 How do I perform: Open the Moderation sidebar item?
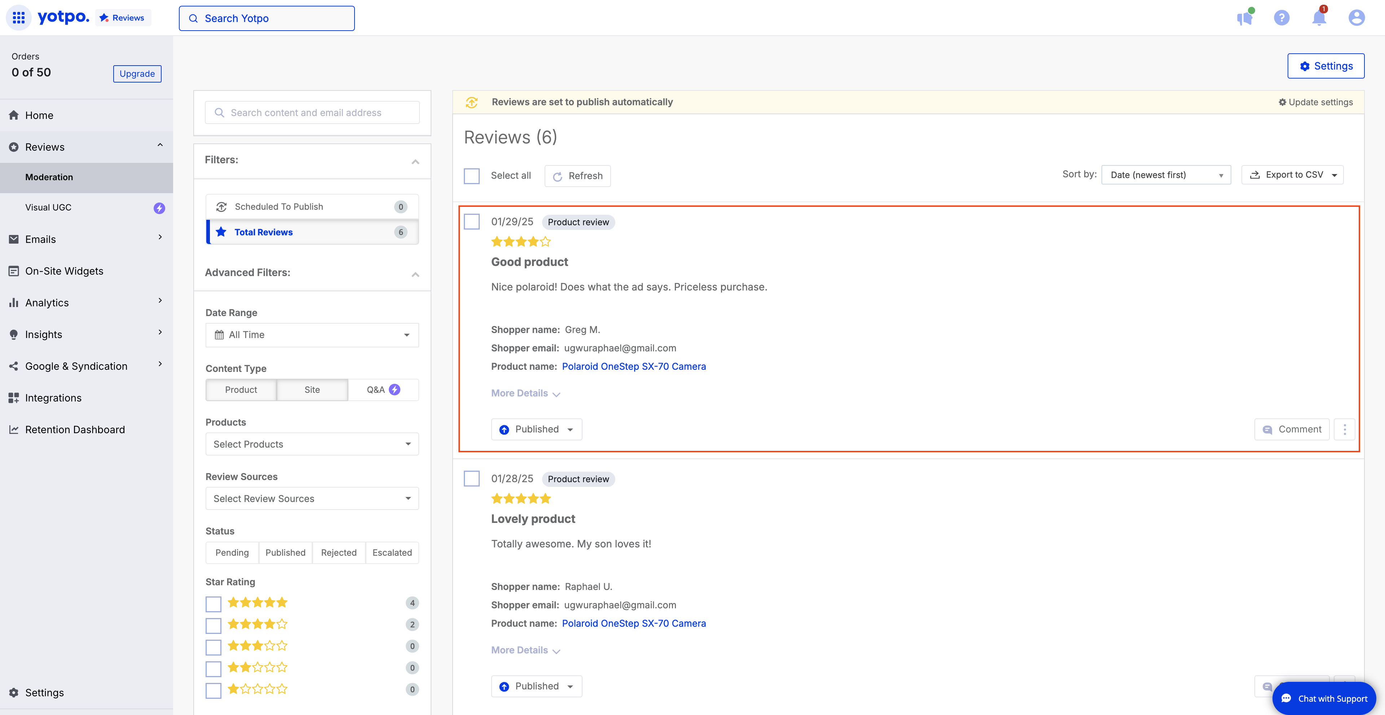coord(49,177)
